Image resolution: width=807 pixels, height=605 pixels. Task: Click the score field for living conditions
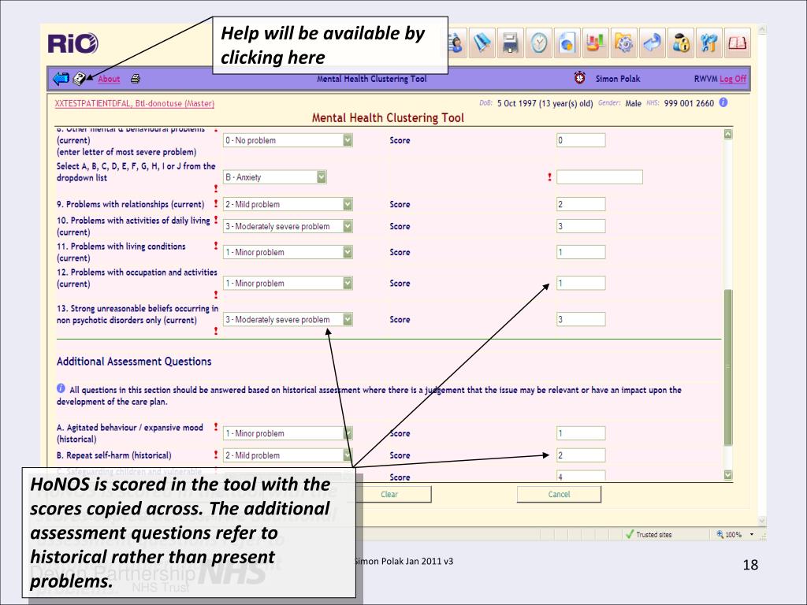click(x=581, y=252)
